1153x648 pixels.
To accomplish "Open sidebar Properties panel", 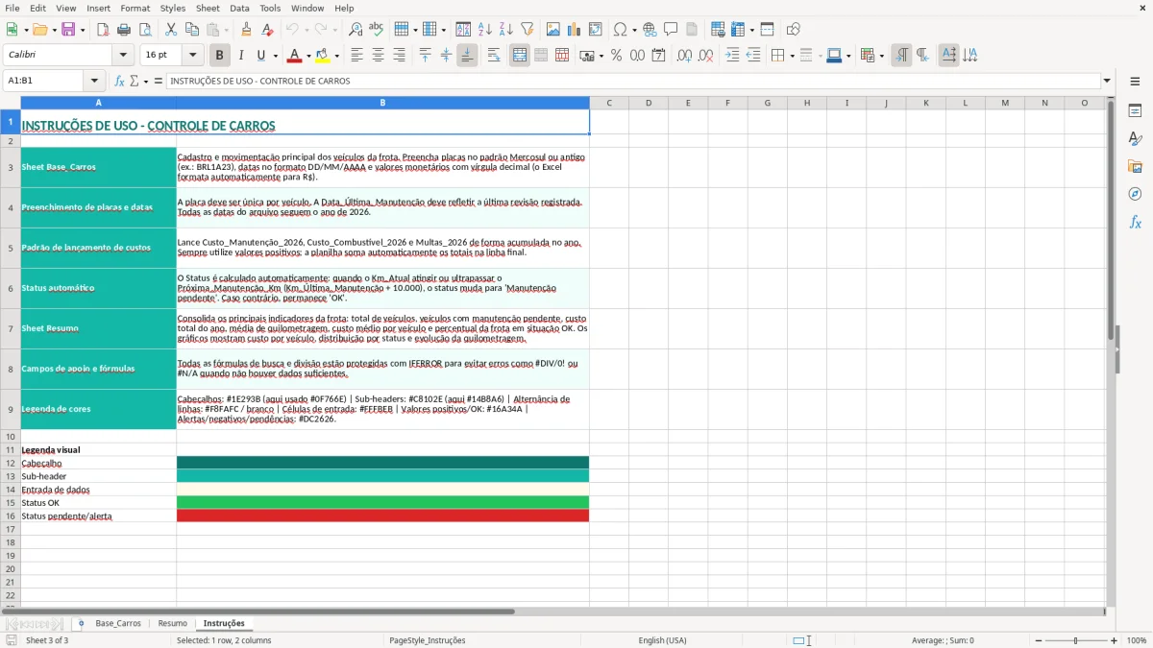I will tap(1135, 110).
